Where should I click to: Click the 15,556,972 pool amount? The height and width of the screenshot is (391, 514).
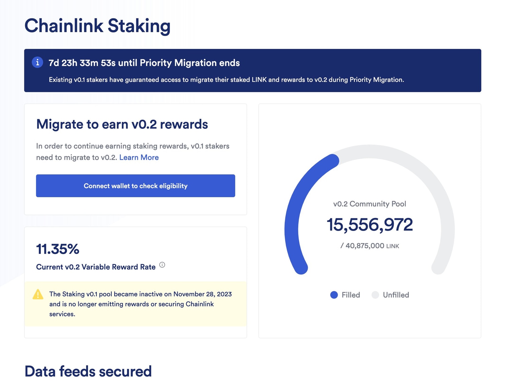pyautogui.click(x=370, y=224)
